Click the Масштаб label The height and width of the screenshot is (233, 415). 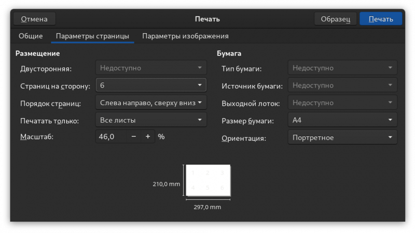point(37,137)
